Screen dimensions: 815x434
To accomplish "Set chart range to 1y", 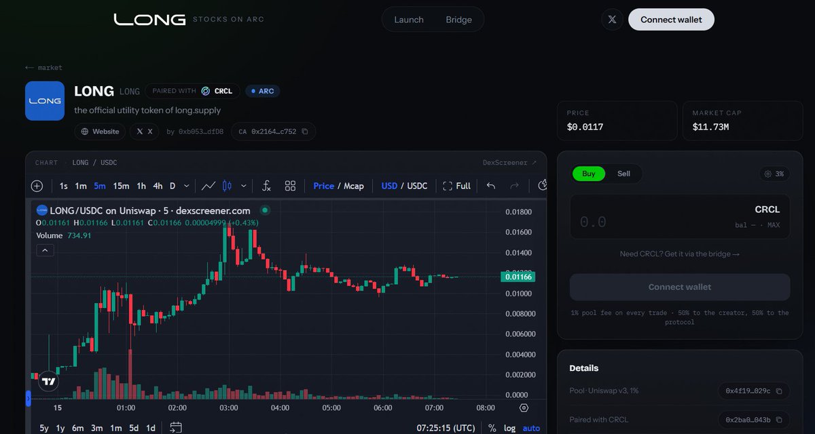I will click(x=61, y=428).
